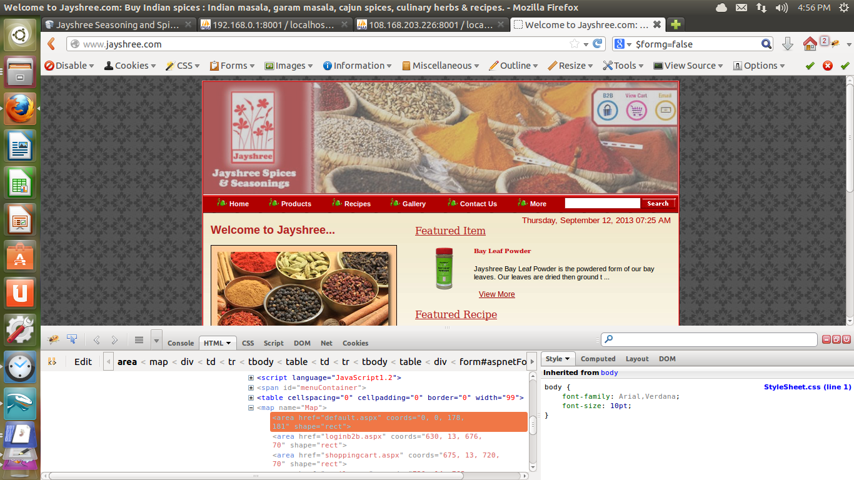Switch to the Firebug DOM main tab

pyautogui.click(x=302, y=343)
